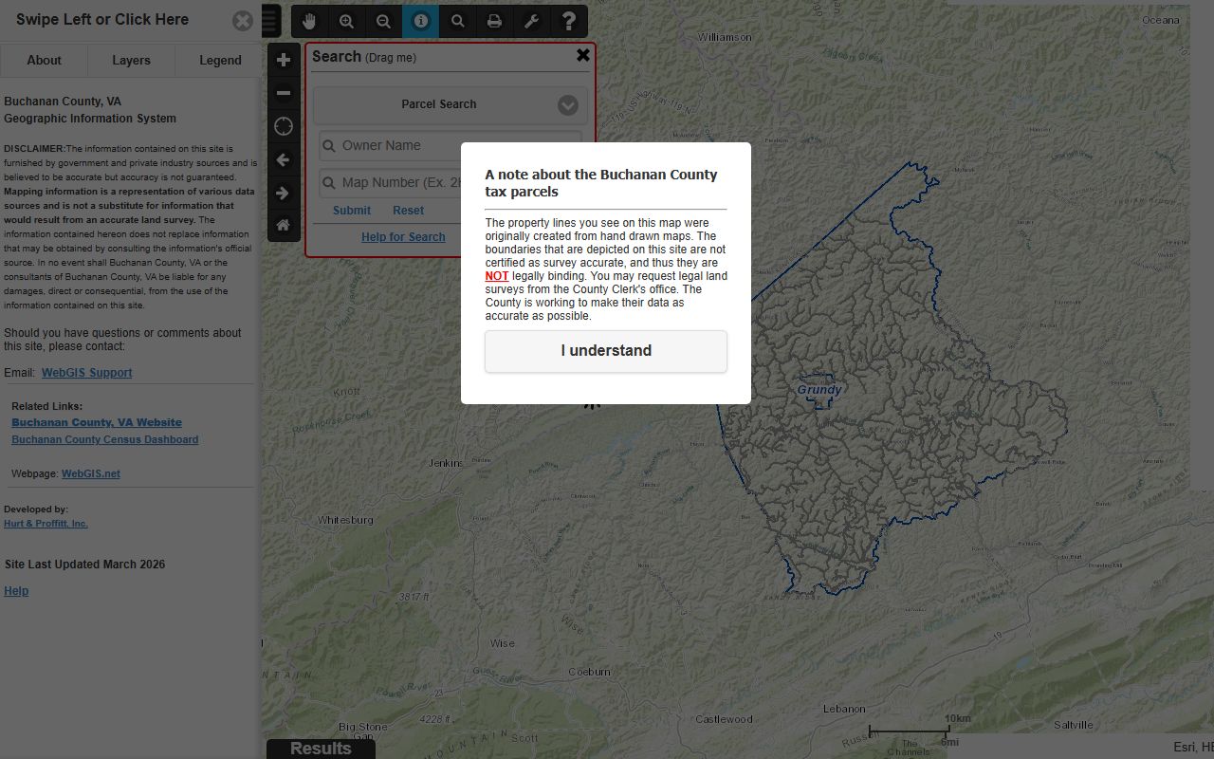Screen dimensions: 1214x759
Task: Open the wrench tools icon
Action: click(x=532, y=21)
